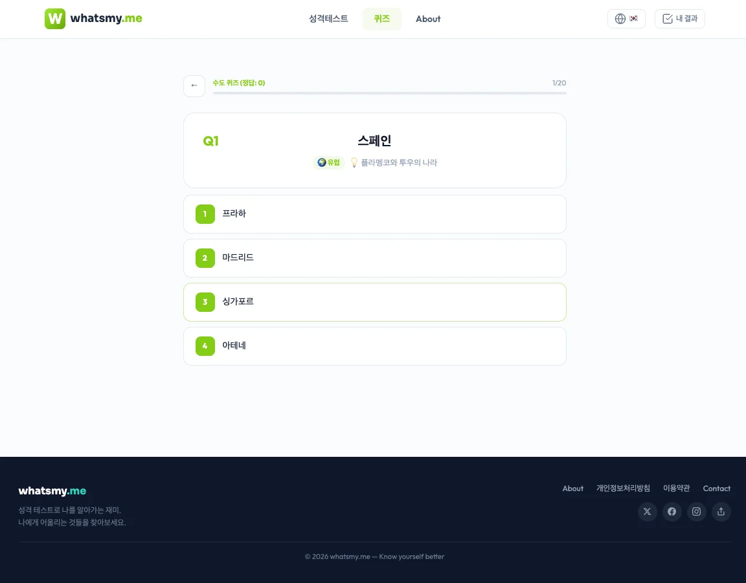Click hint text 플라멩코와 투우의 나라
The image size is (746, 583).
click(x=399, y=162)
